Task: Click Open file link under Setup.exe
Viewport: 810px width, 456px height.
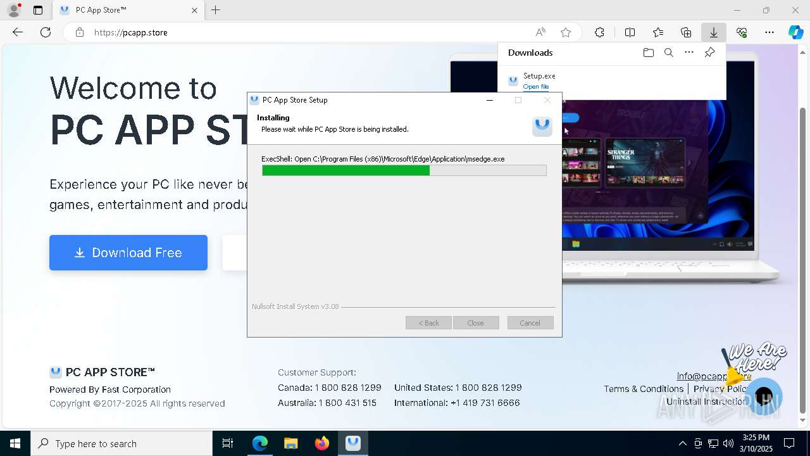Action: click(536, 87)
